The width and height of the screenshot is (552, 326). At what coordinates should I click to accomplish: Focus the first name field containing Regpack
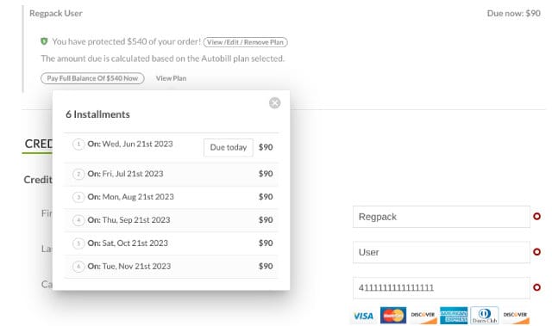[441, 217]
